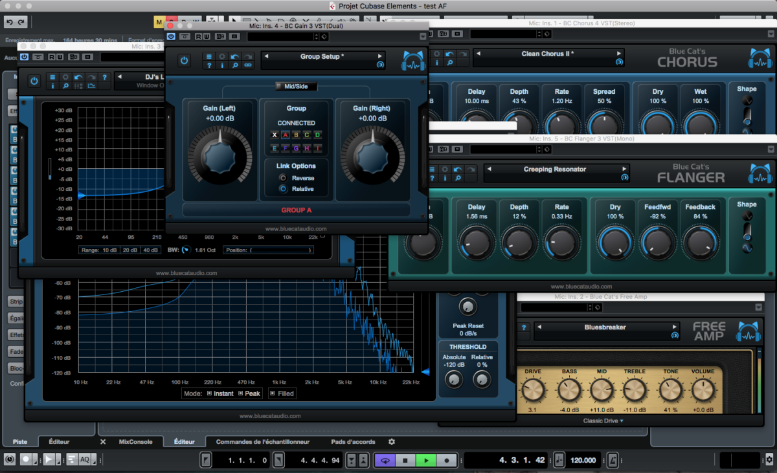Click the Cubase undo arrow in top toolbar

tap(9, 22)
